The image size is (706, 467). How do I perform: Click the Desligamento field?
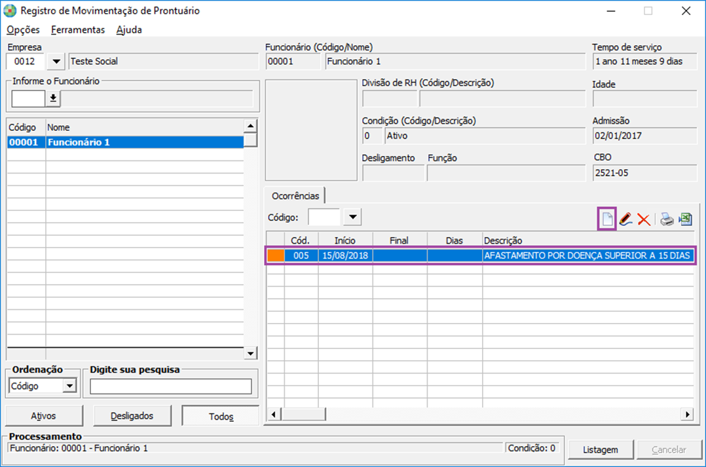(x=393, y=173)
